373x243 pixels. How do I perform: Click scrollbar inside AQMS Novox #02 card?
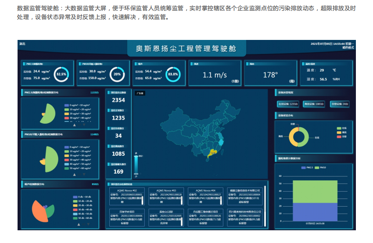coord(143,200)
